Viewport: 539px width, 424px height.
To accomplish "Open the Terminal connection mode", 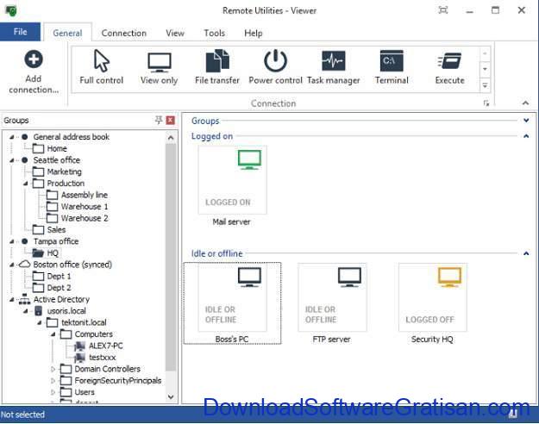I will pyautogui.click(x=392, y=68).
